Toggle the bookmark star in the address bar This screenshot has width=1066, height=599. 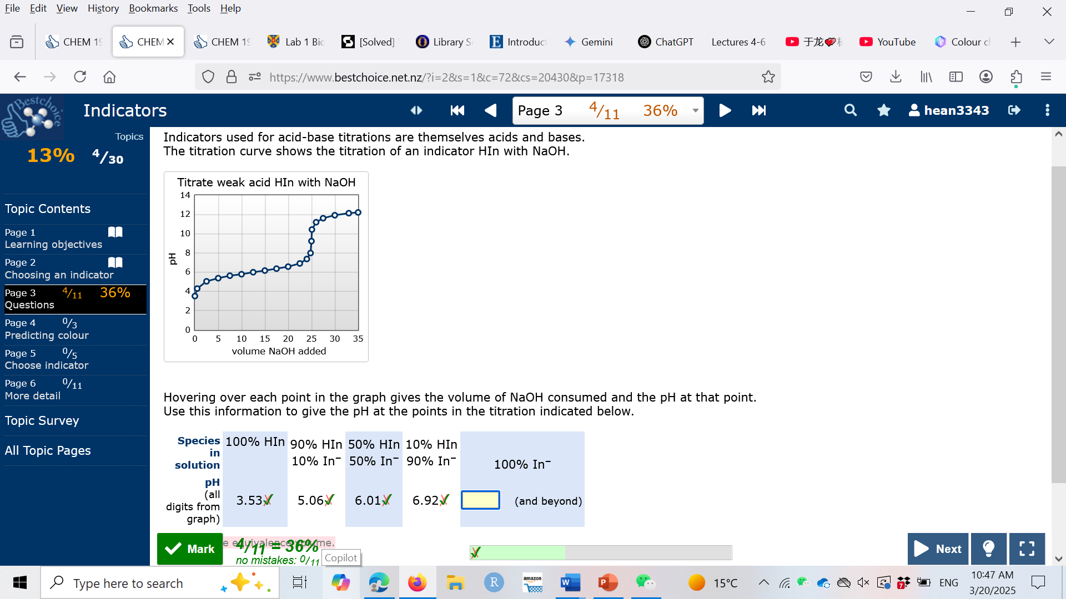click(768, 77)
